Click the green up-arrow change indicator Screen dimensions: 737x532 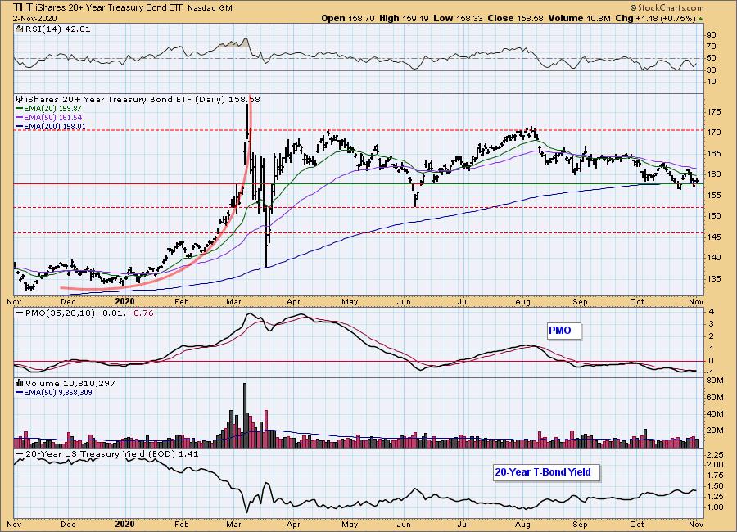click(x=700, y=19)
